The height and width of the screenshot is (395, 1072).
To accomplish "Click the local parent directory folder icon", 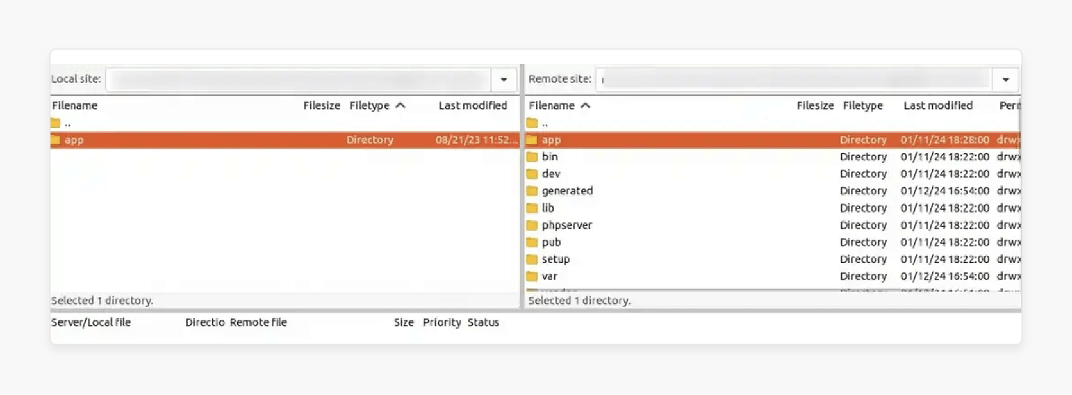I will pyautogui.click(x=56, y=123).
